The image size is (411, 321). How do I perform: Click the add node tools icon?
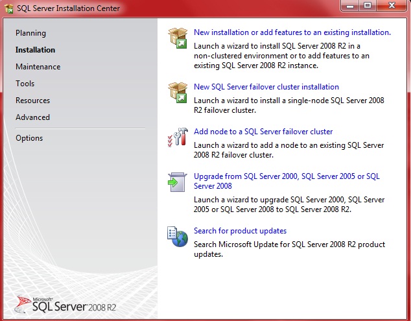178,137
